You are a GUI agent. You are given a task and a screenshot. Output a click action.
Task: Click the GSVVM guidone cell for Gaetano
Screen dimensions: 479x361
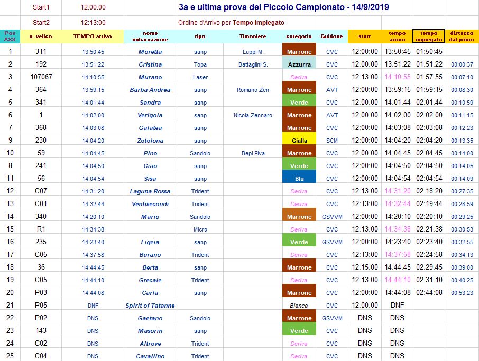click(x=332, y=318)
